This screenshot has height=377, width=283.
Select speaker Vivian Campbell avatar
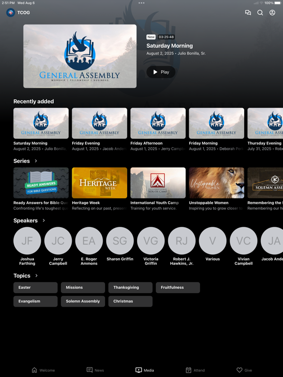[244, 241]
